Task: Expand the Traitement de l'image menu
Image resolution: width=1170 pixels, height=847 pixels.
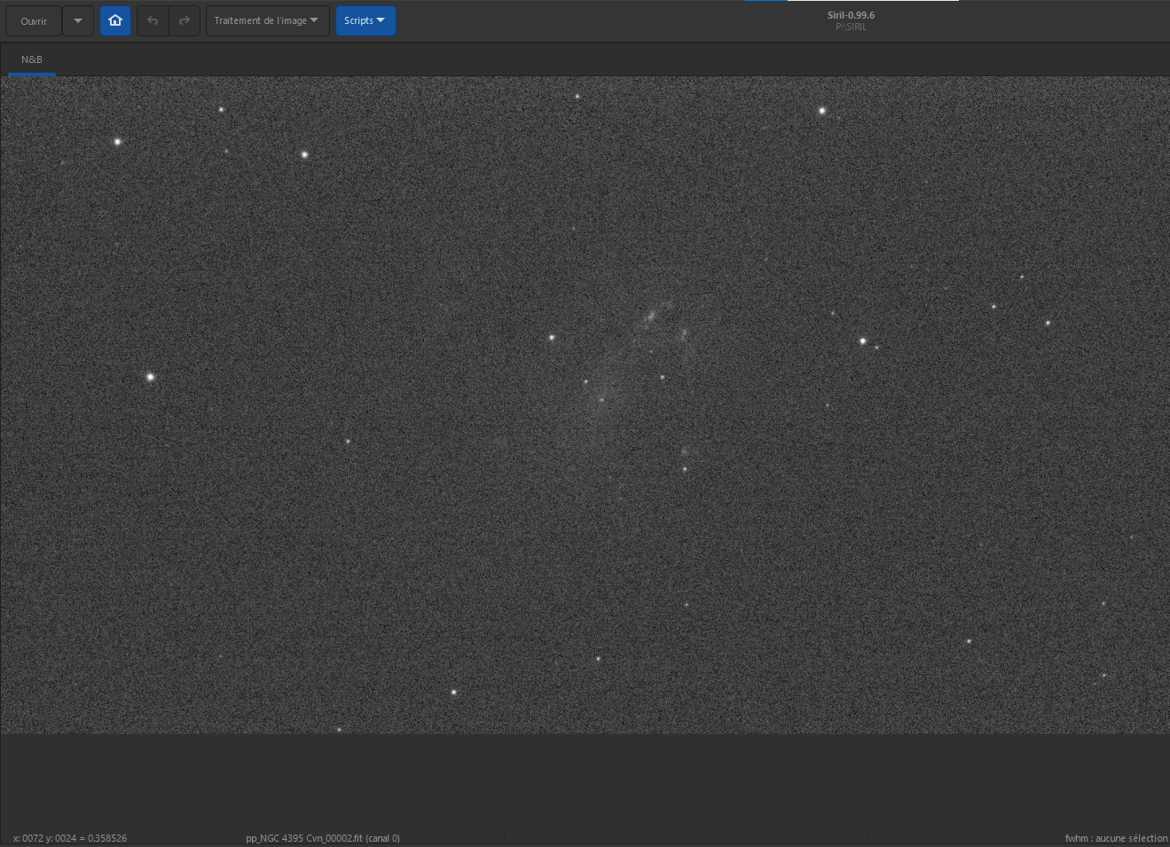Action: pos(267,20)
